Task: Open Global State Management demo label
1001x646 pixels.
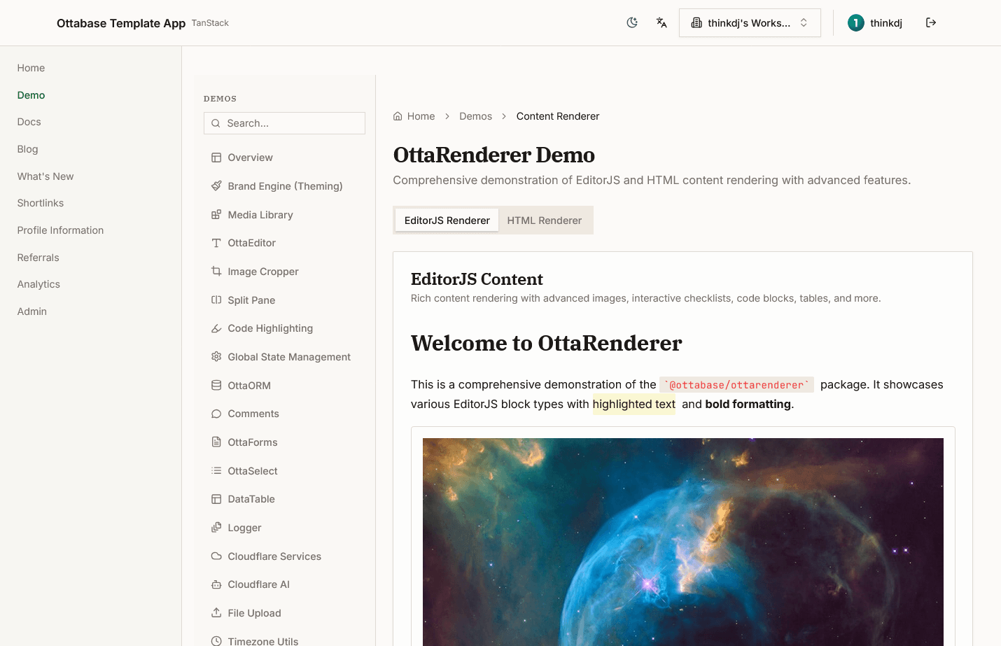Action: 289,357
